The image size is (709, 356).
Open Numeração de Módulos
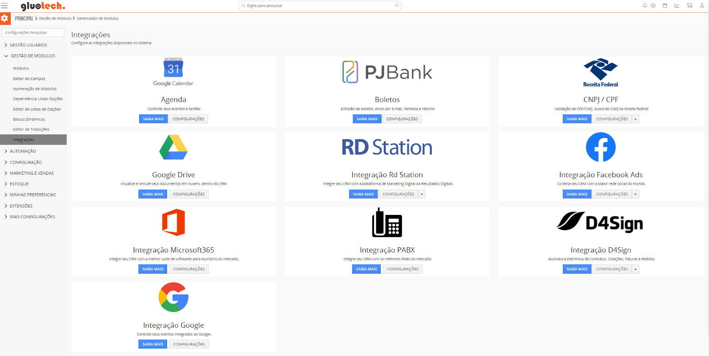click(x=35, y=89)
